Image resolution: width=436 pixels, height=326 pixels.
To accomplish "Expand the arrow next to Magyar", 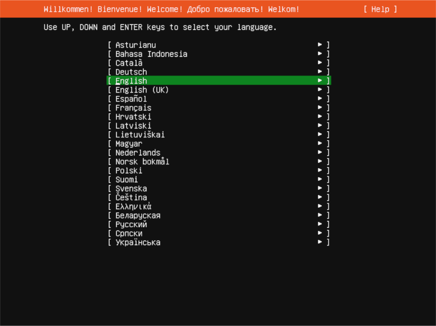I will pyautogui.click(x=320, y=143).
